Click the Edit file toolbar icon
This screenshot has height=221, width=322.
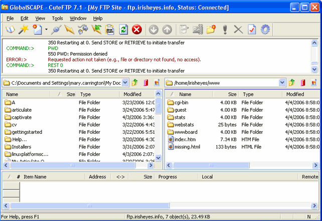(184, 30)
